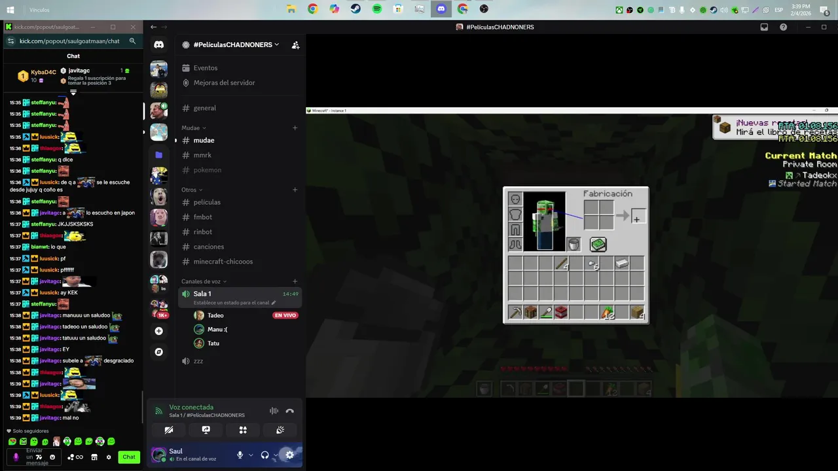Open microphone input device options arrow
The width and height of the screenshot is (838, 471).
(x=251, y=455)
